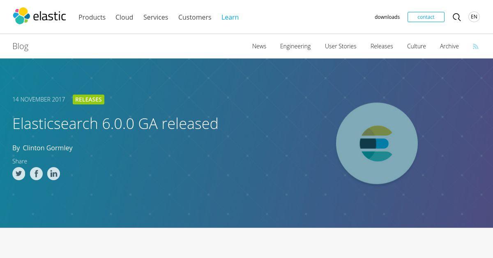Click the contact button
The height and width of the screenshot is (258, 493).
click(x=426, y=17)
